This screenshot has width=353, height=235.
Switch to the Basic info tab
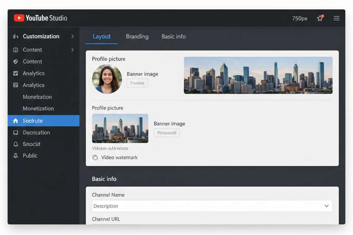[174, 36]
